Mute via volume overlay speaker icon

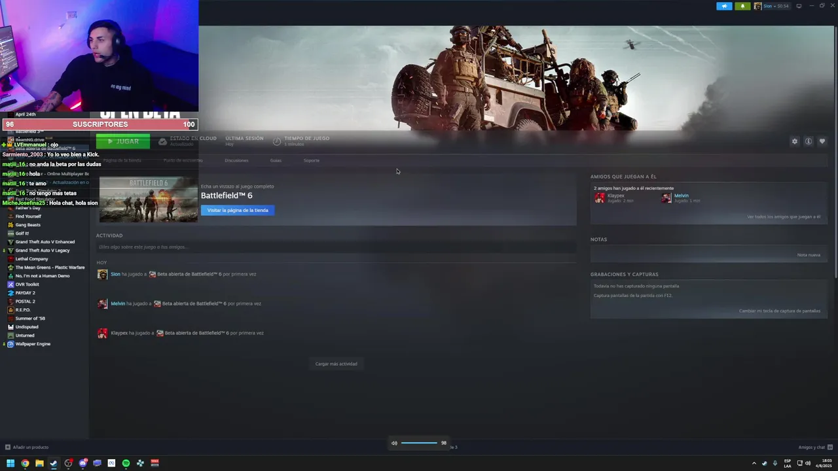pyautogui.click(x=394, y=443)
